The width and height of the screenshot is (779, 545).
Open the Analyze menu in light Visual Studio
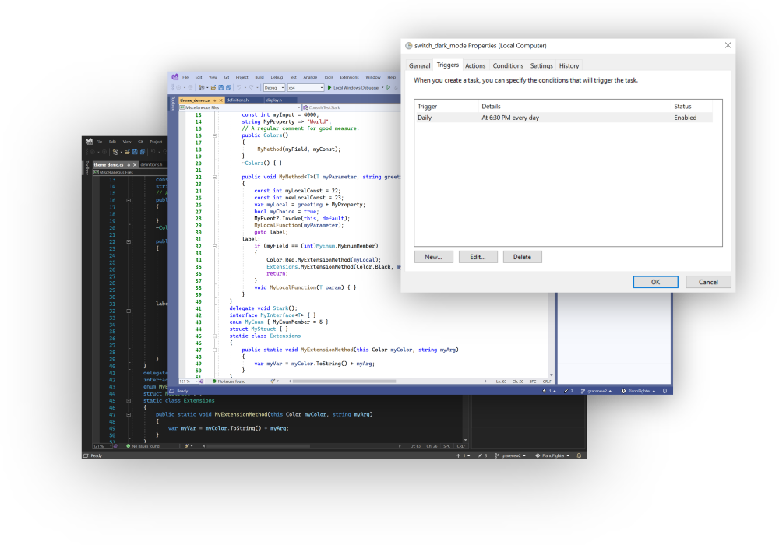click(x=310, y=77)
